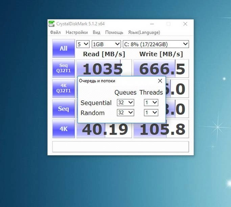Click the Sequential row label
Image resolution: width=231 pixels, height=207 pixels.
pos(96,103)
